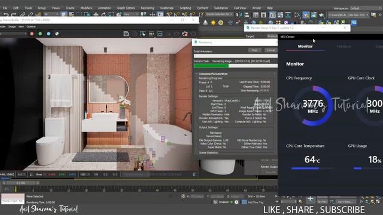Image resolution: width=383 pixels, height=215 pixels.
Task: Activate the Select and Rotate tool
Action: (x=104, y=14)
